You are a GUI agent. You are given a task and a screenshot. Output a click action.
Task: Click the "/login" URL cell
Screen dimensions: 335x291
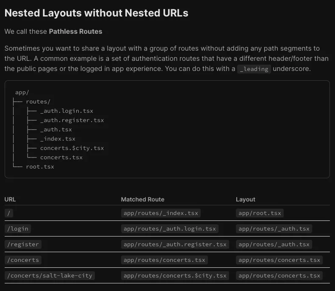pos(18,228)
